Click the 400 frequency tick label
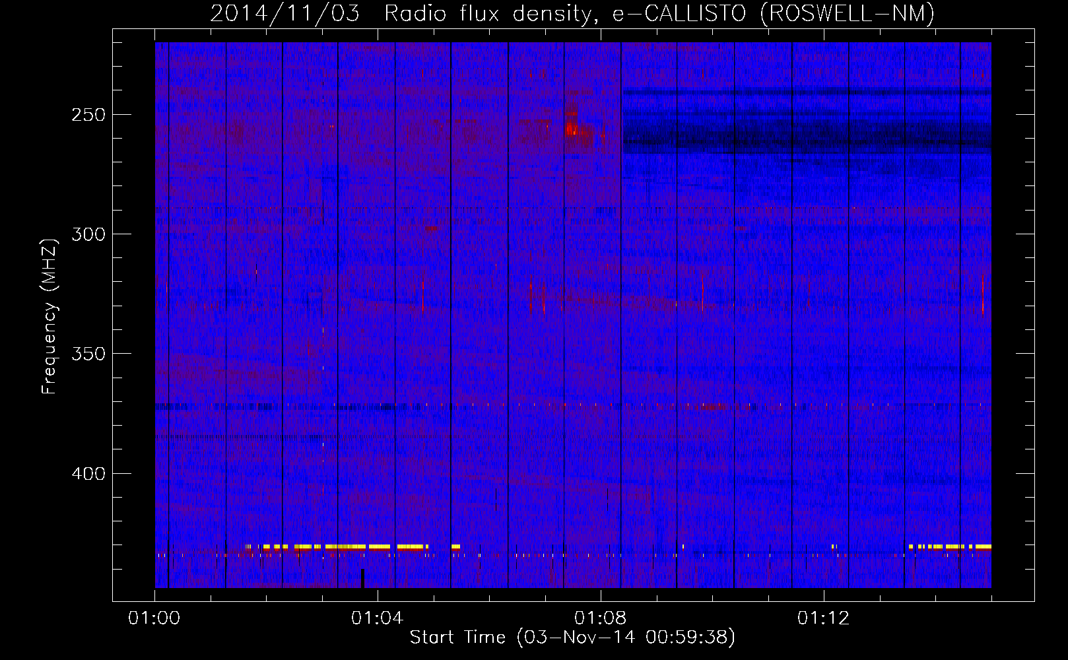 [88, 474]
